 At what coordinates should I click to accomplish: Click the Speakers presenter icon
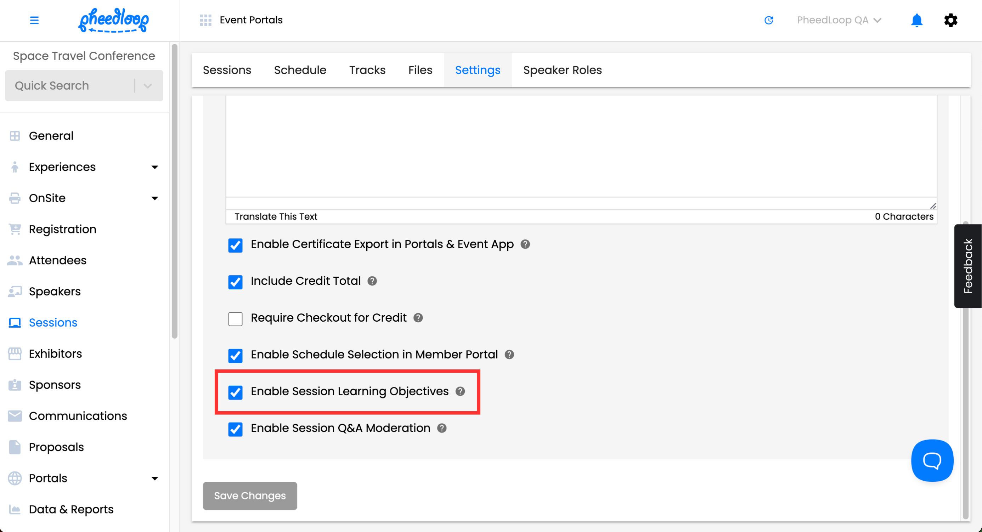(15, 292)
